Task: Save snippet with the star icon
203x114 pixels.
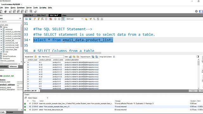Action: click(86, 19)
